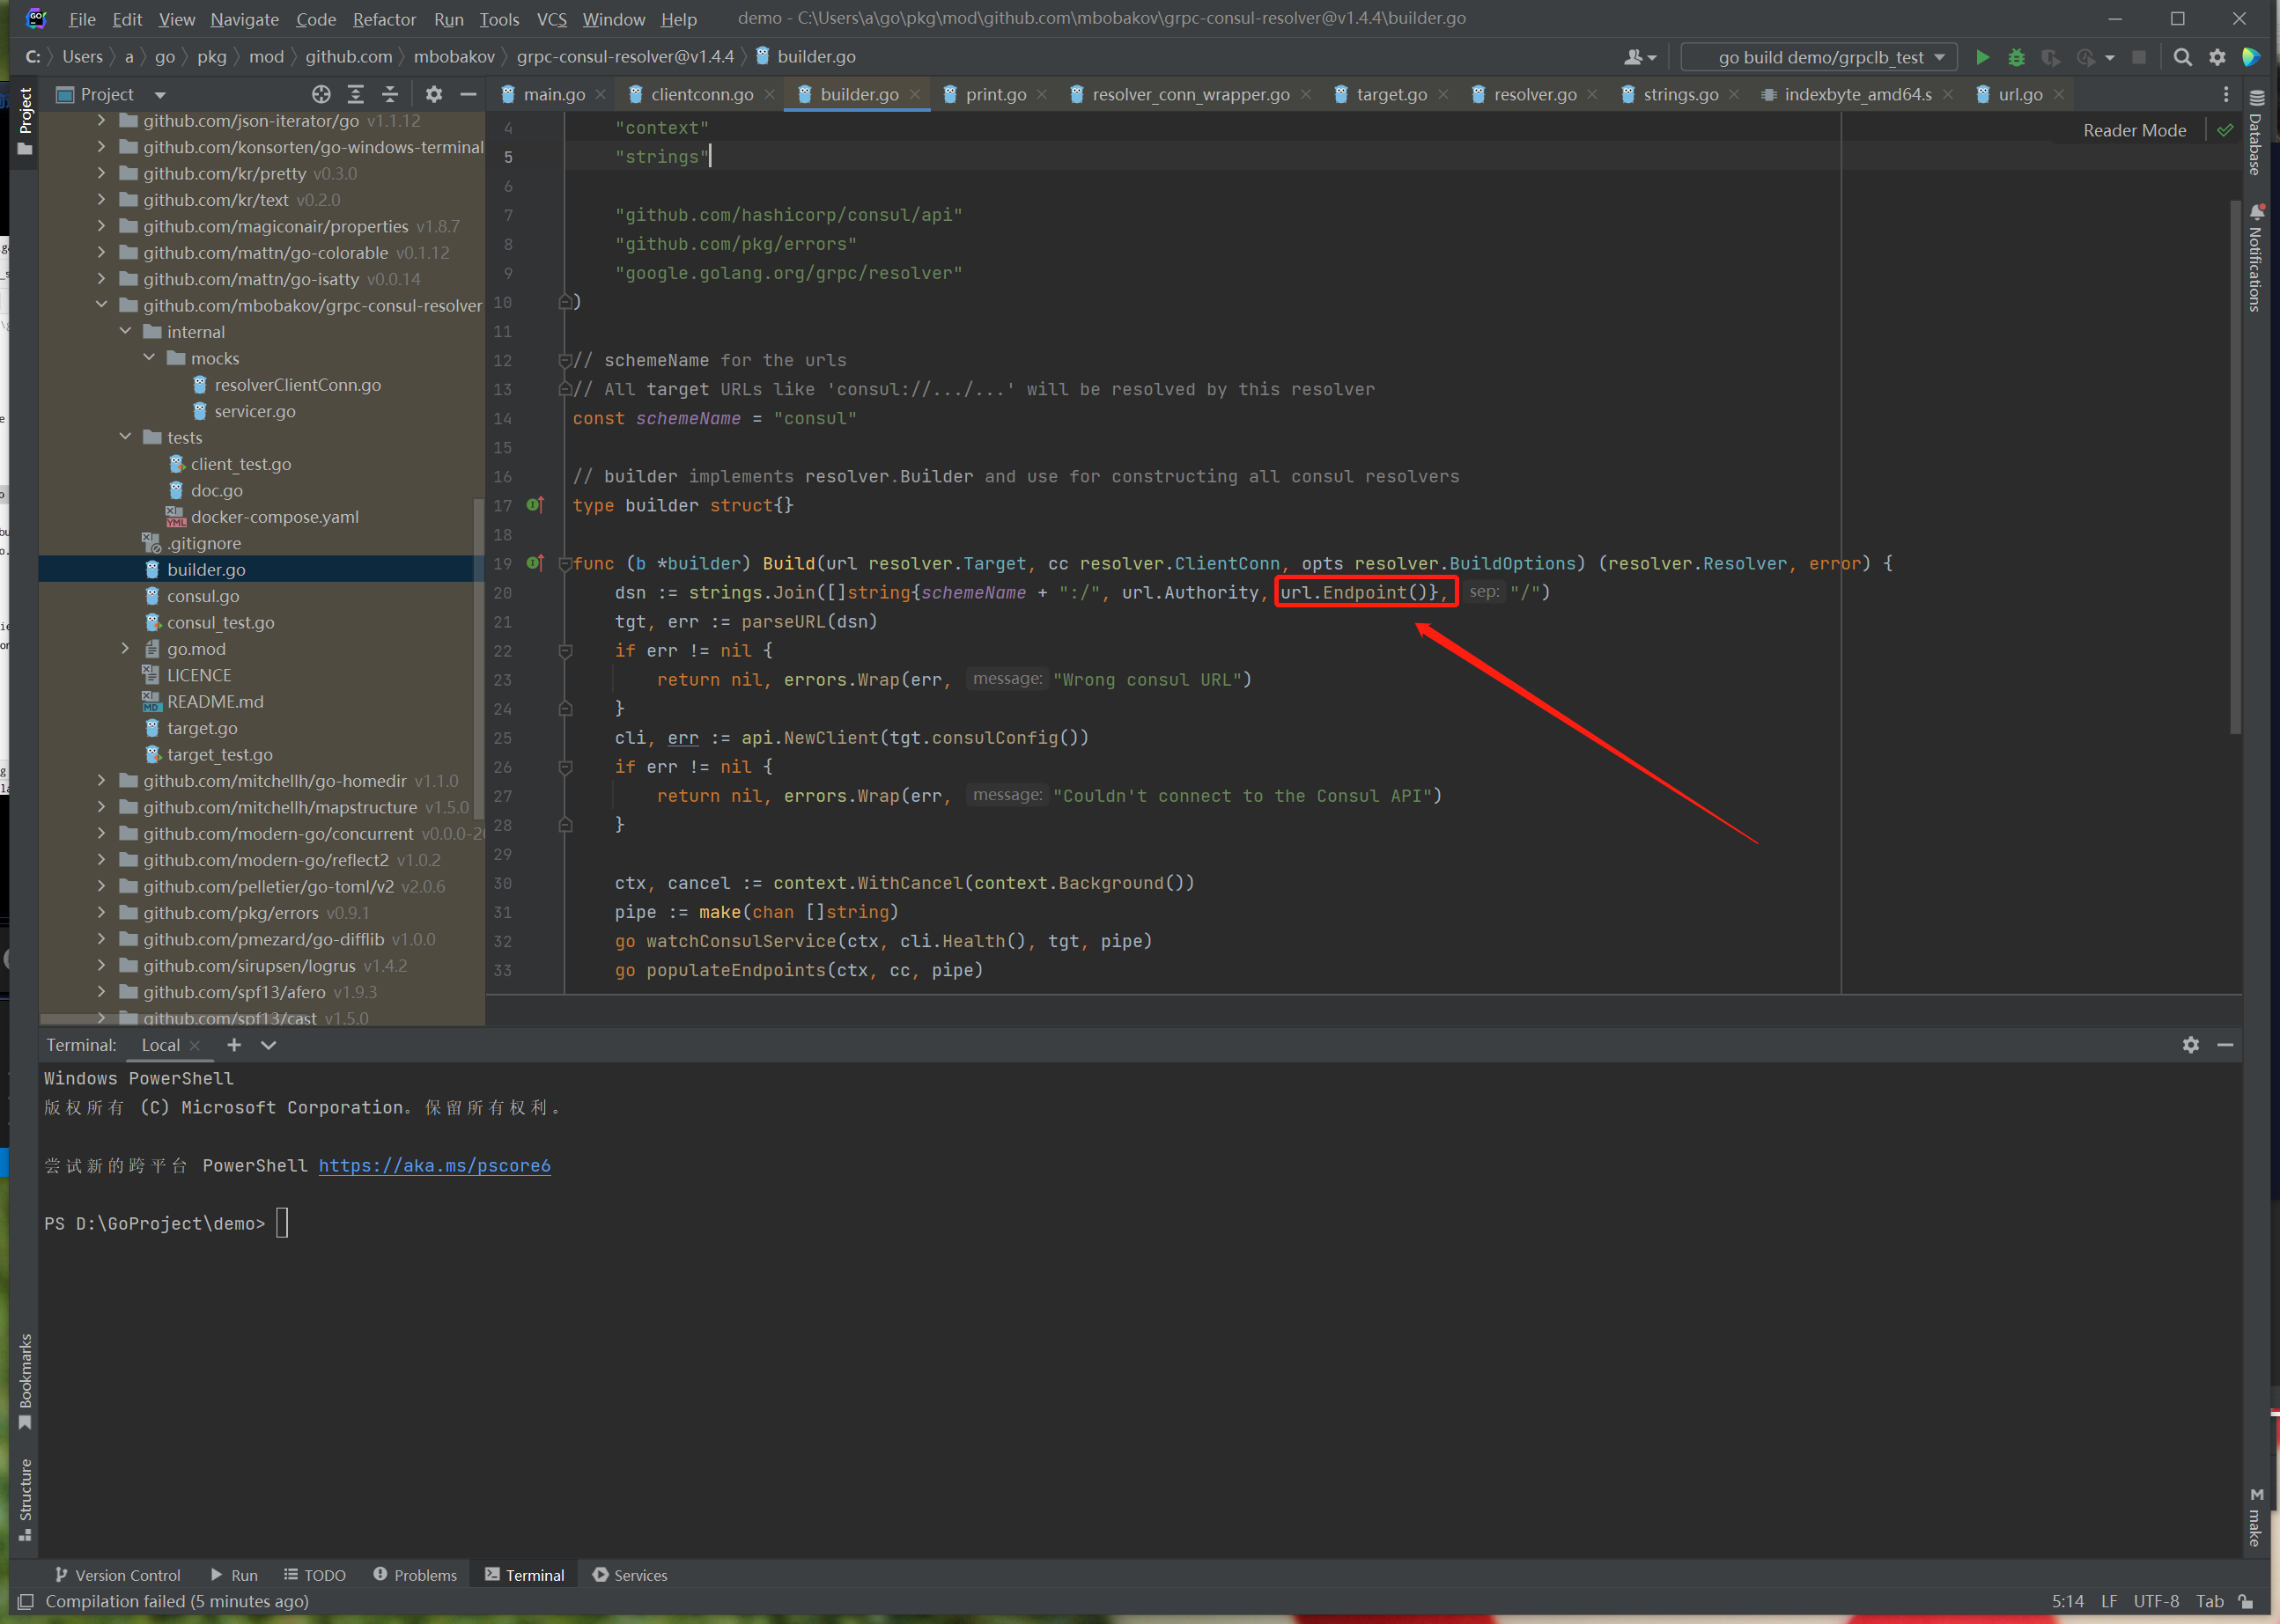
Task: Click Collapse All icon in Project panel
Action: pos(390,94)
